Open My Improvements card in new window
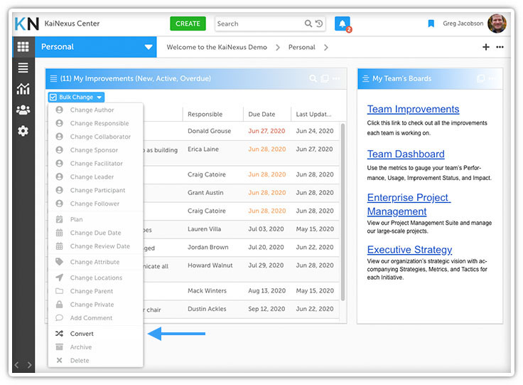This screenshot has height=385, width=523. coord(324,78)
